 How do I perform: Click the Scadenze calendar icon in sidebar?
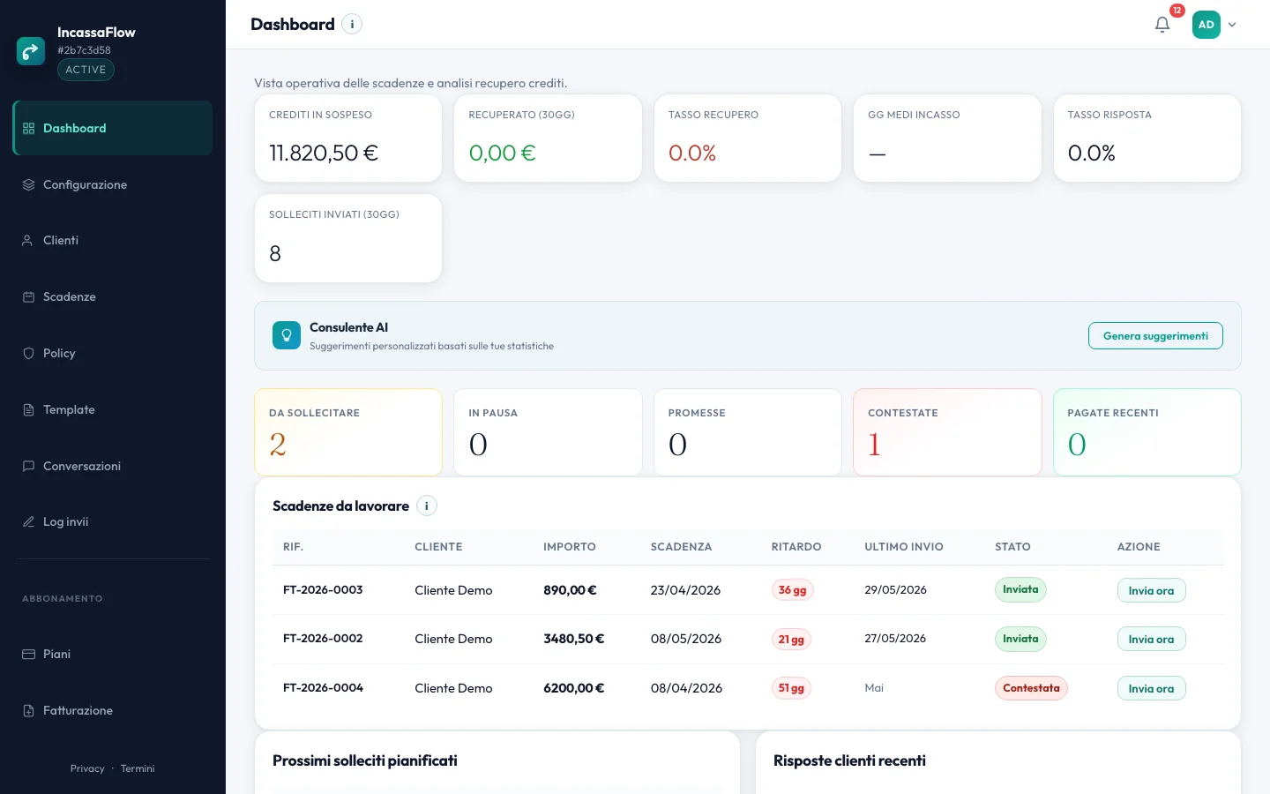point(28,297)
